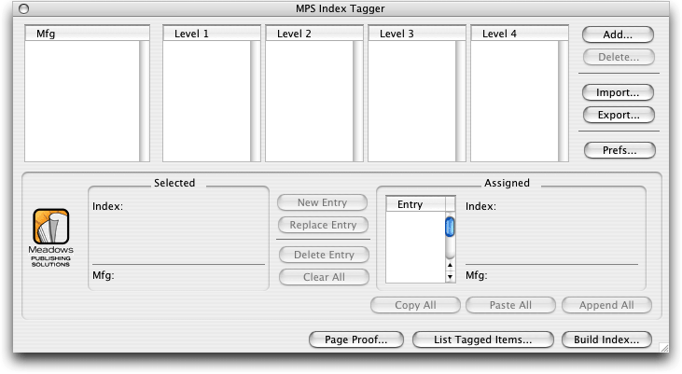Click the Clear All button

(324, 277)
